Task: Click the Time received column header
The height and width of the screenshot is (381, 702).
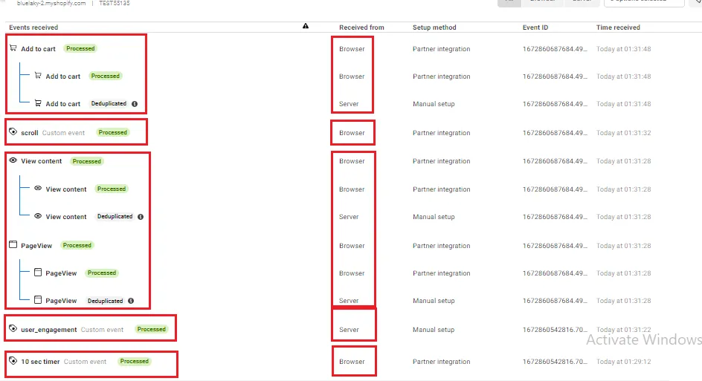Action: pos(618,27)
